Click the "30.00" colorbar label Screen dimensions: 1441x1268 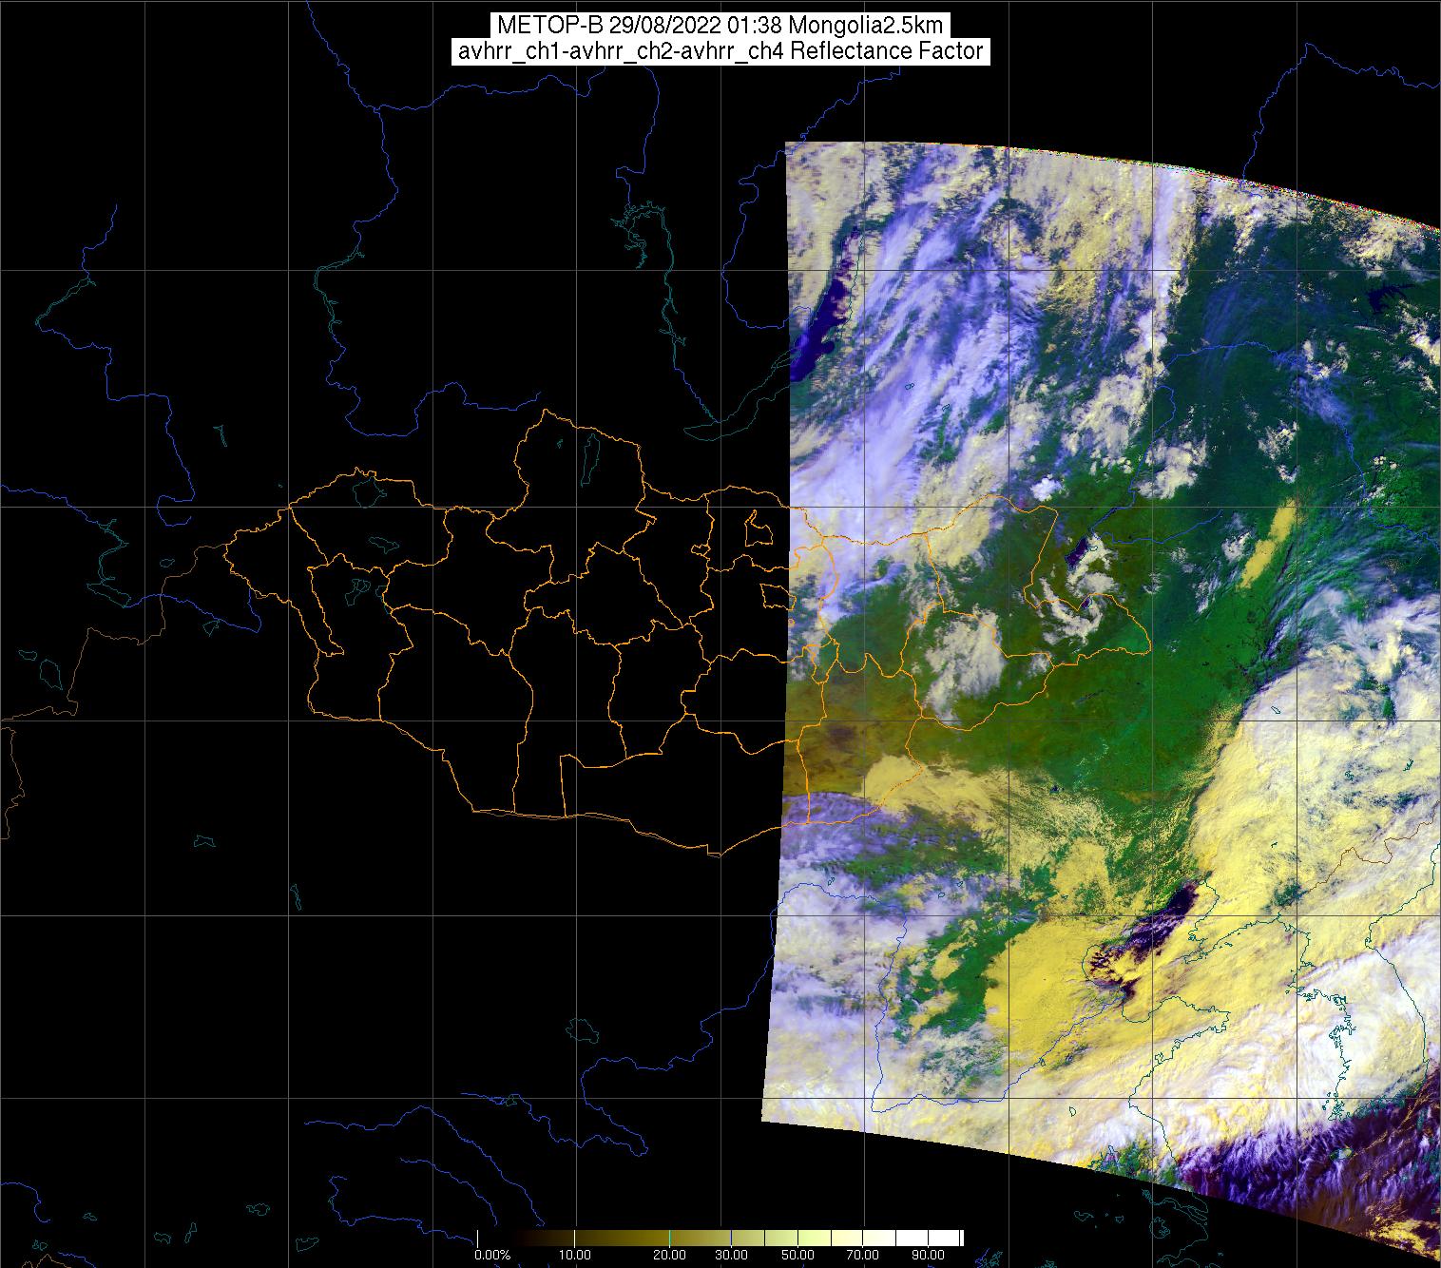(731, 1255)
